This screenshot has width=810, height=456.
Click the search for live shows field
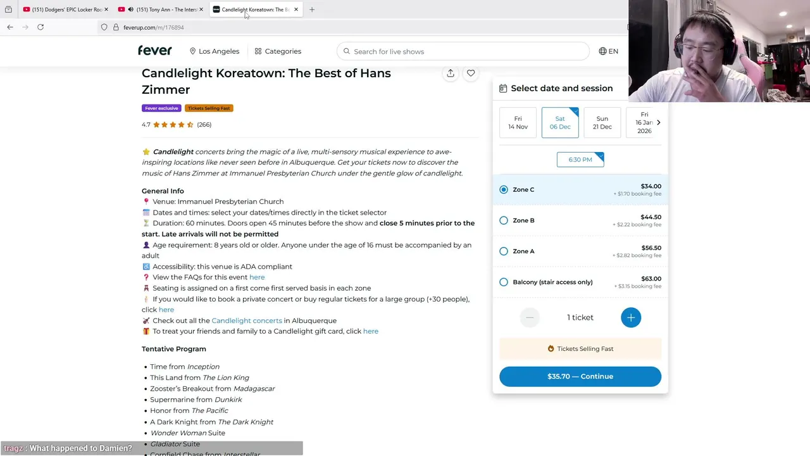[465, 51]
